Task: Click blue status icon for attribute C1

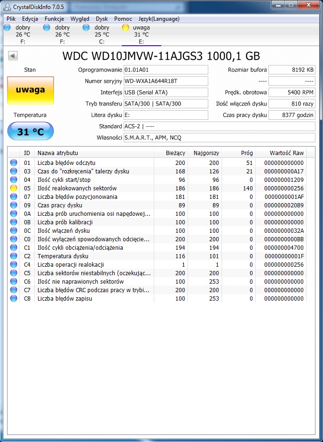Action: [x=14, y=247]
